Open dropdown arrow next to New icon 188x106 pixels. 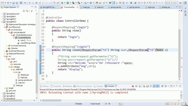pos(5,3)
